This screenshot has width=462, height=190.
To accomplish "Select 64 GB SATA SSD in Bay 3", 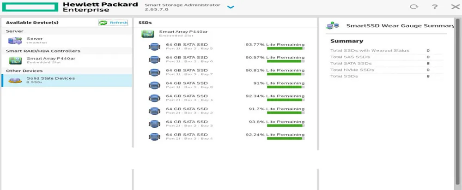I will [187, 121].
